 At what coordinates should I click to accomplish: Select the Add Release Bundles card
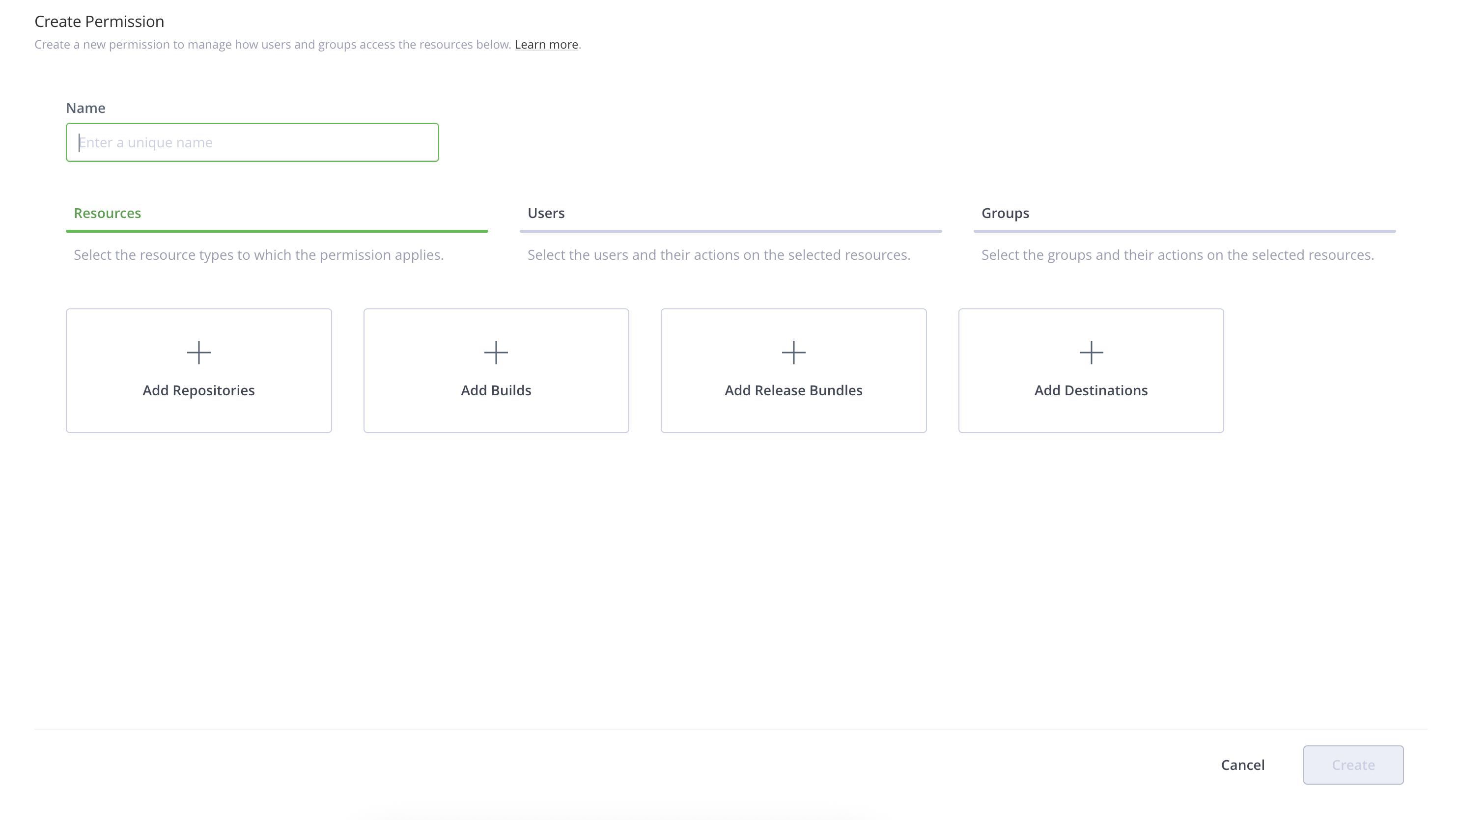(793, 371)
